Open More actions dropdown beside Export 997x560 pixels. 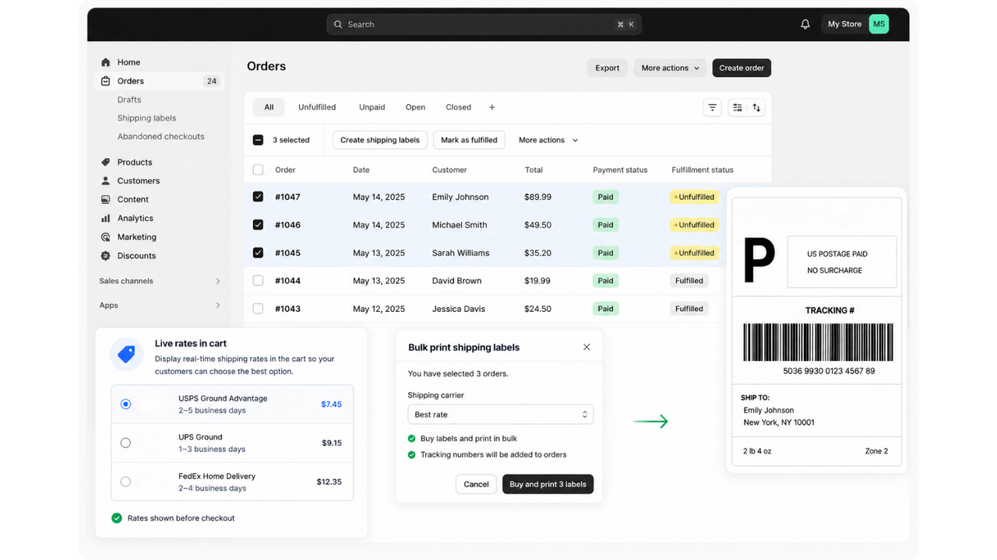click(x=671, y=68)
